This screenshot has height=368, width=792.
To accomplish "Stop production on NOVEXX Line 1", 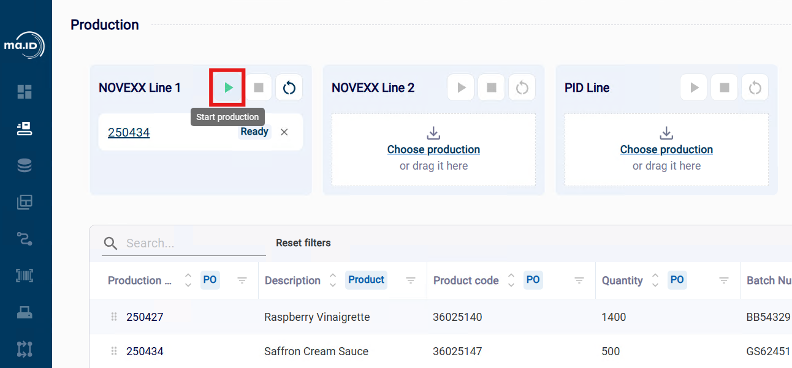I will 259,88.
